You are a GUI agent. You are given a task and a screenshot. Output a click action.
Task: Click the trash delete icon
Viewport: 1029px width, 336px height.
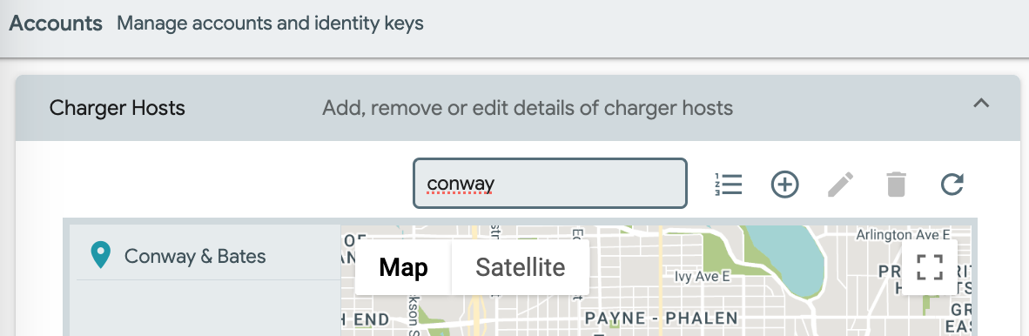pos(897,185)
